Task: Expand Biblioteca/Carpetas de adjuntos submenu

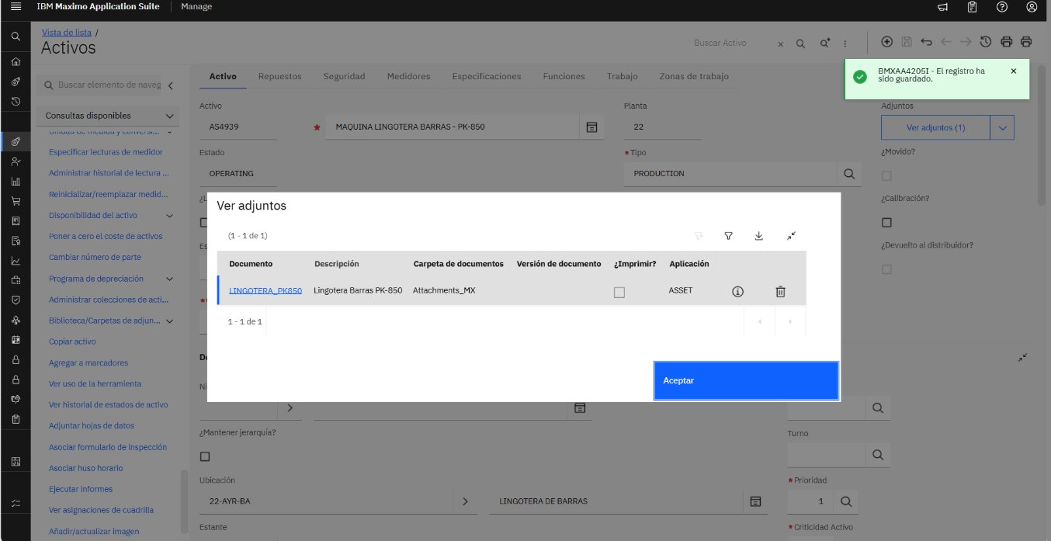Action: (170, 321)
